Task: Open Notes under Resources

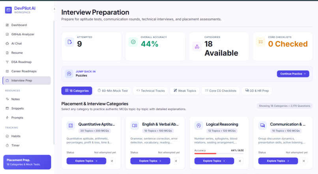Action: (x=26, y=99)
